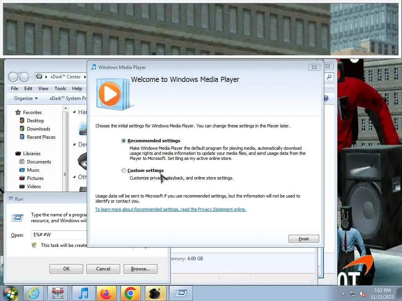This screenshot has width=402, height=301.
Task: Launch Google Chrome from the taskbar
Action: 130,293
